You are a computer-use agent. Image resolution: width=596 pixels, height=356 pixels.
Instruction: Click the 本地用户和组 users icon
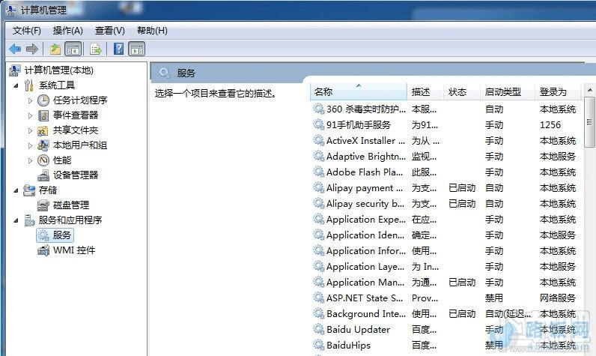tap(43, 145)
